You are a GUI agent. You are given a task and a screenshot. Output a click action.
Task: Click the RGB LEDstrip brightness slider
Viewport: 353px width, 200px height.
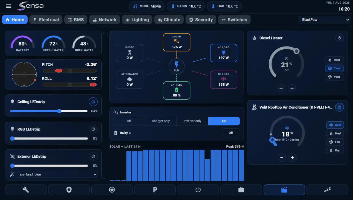(x=49, y=139)
